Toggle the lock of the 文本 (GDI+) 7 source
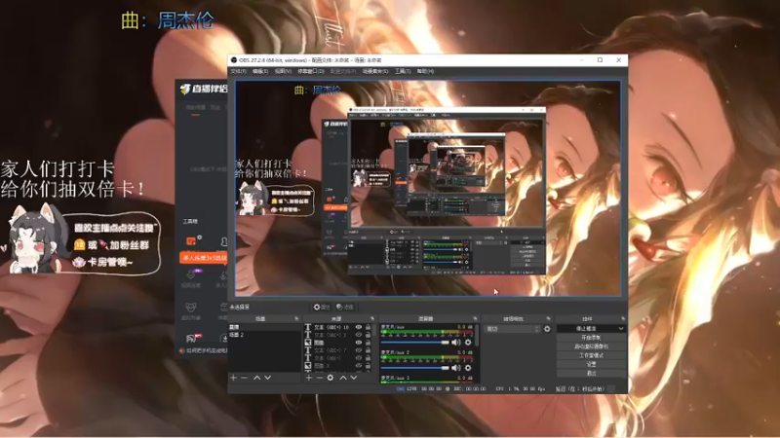780x438 pixels. (369, 350)
